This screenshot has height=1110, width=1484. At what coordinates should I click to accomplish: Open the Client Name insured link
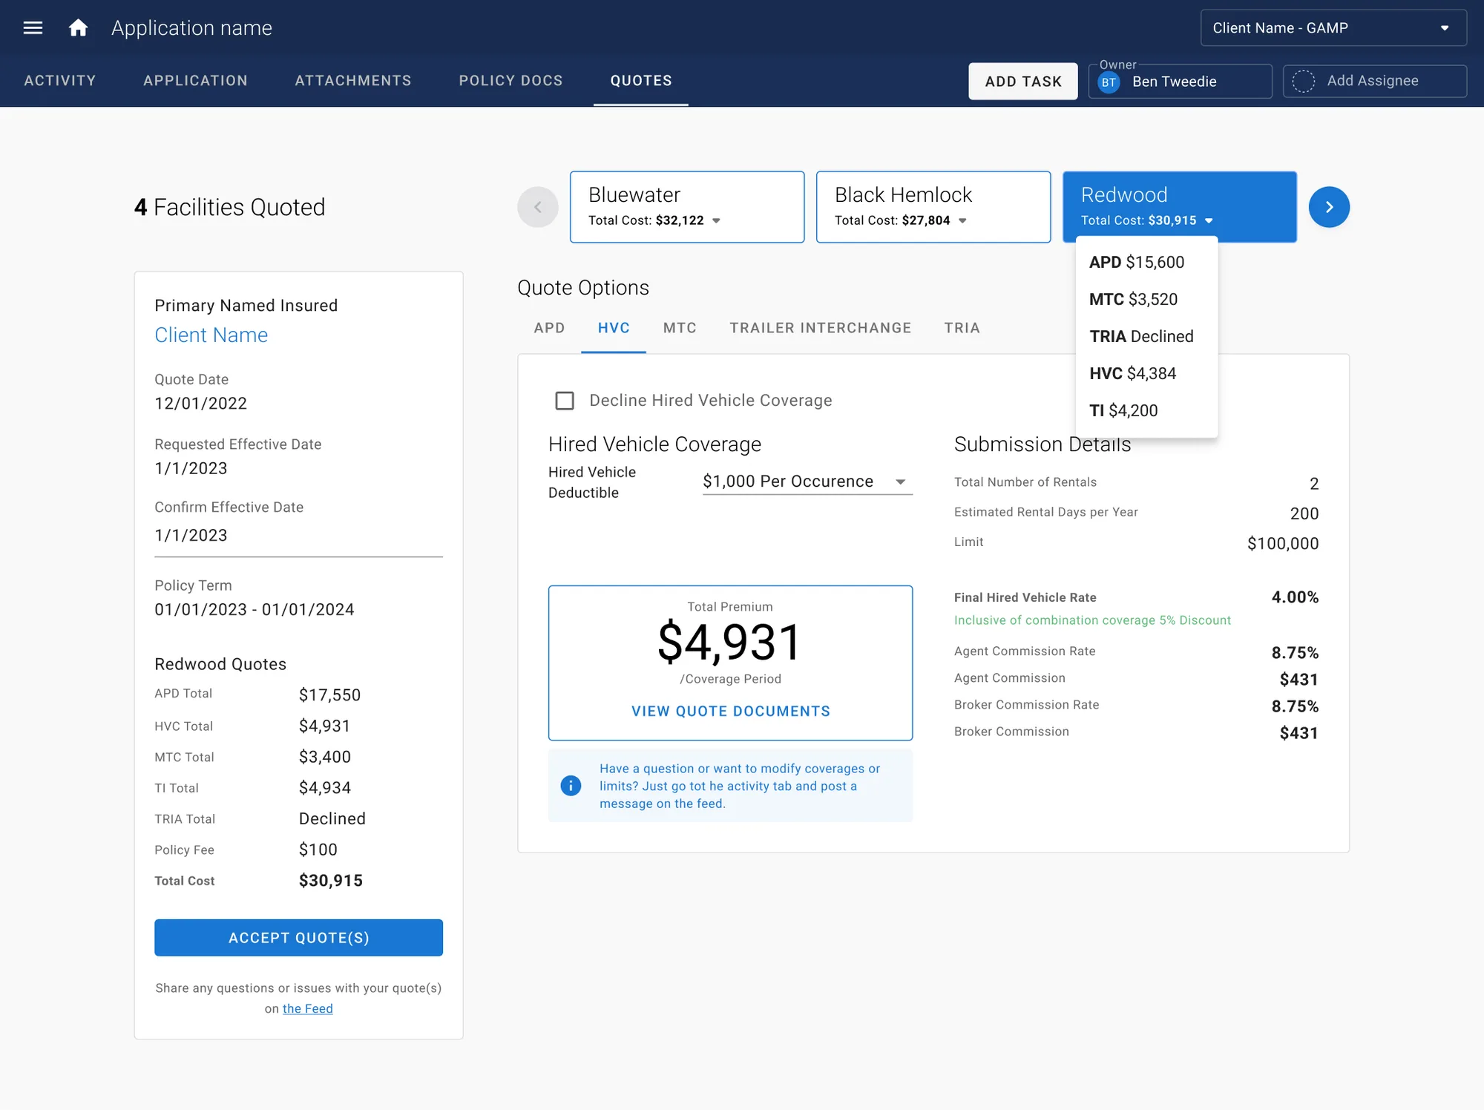pyautogui.click(x=211, y=335)
